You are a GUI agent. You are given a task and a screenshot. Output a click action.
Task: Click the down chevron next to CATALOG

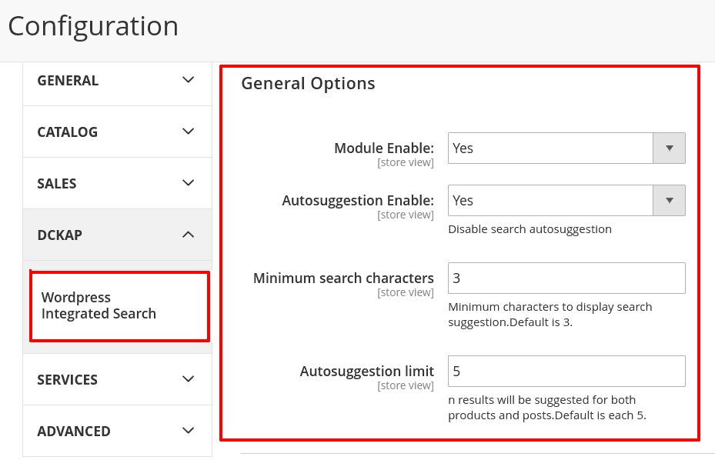(x=188, y=132)
